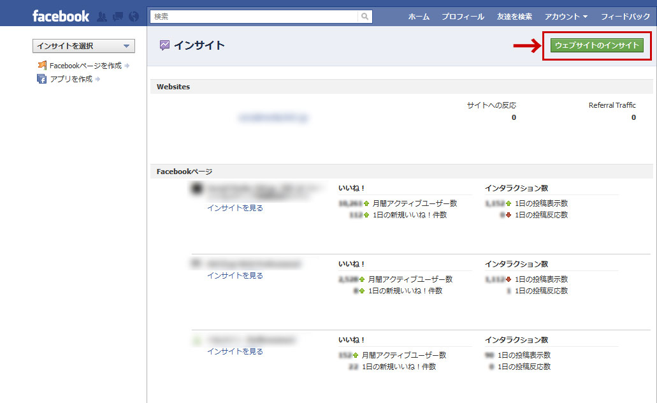657x403 pixels.
Task: Click the flag icon for Facebookページを作成
Action: point(42,66)
